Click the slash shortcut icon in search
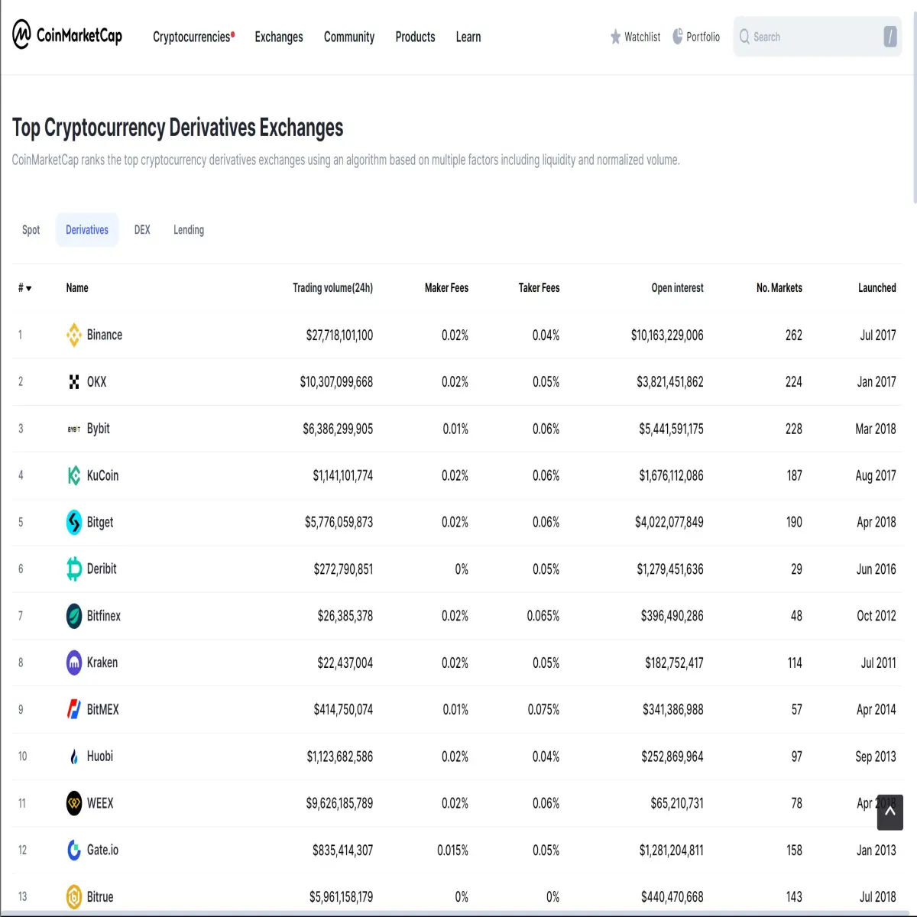The image size is (917, 917). [x=890, y=37]
